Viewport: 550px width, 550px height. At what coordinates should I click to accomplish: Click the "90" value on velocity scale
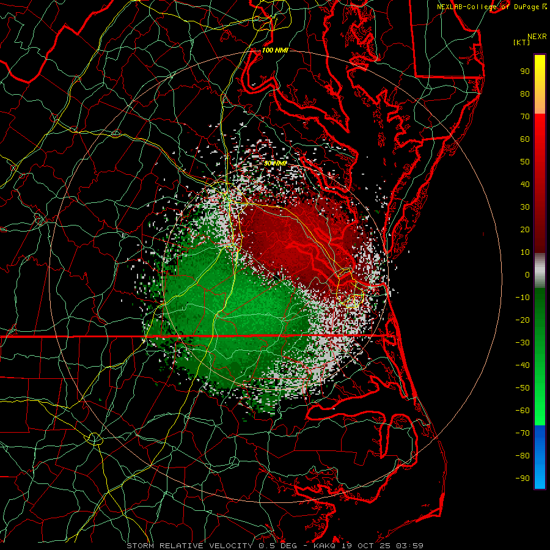(525, 71)
